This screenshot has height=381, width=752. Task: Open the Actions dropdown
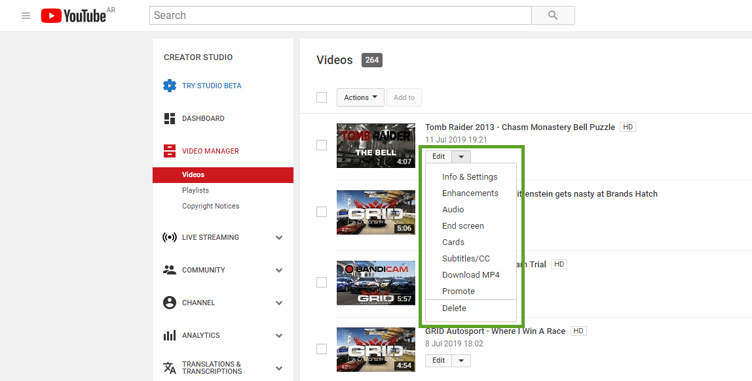(x=360, y=97)
